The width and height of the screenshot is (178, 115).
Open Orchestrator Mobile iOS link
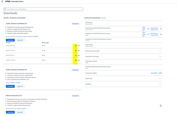(160, 73)
